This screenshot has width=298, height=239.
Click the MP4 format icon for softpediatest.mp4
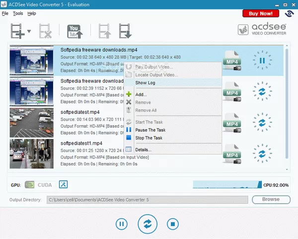(x=232, y=123)
